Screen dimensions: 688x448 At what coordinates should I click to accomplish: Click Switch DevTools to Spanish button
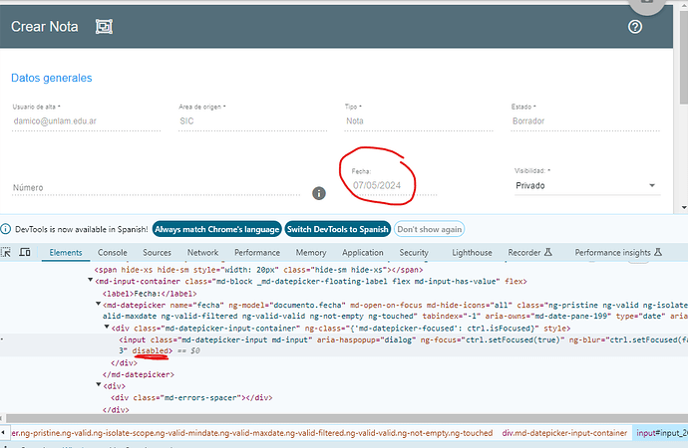point(337,229)
